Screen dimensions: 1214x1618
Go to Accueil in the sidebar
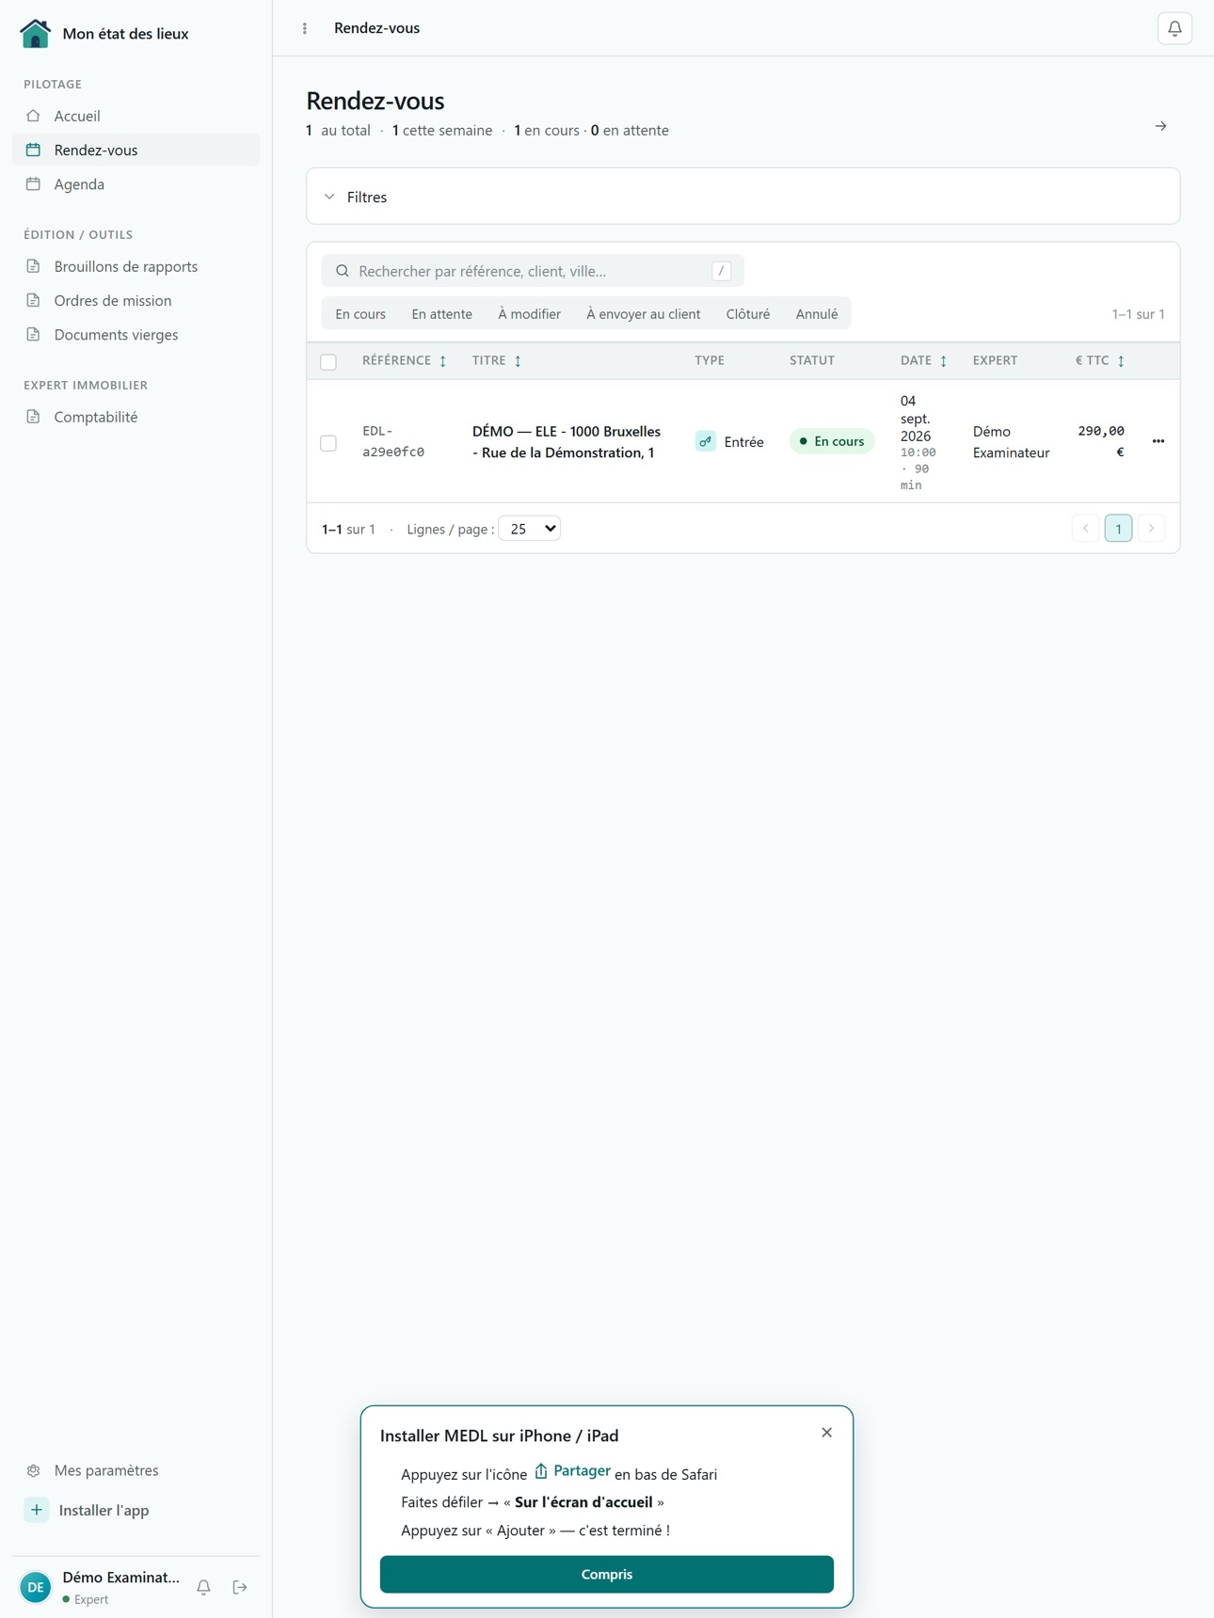(136, 116)
